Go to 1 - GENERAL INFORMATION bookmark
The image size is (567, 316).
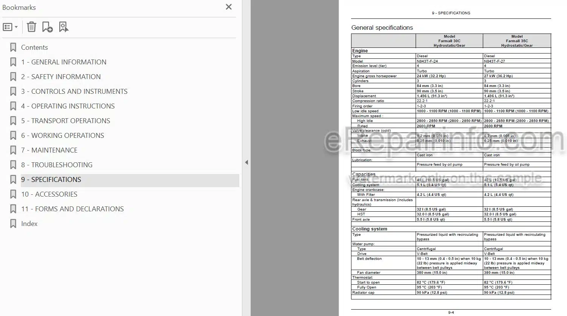64,62
